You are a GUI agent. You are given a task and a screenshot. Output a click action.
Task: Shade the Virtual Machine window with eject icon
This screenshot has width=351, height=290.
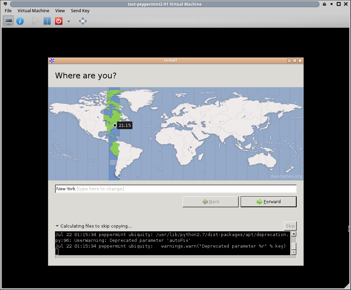click(325, 4)
